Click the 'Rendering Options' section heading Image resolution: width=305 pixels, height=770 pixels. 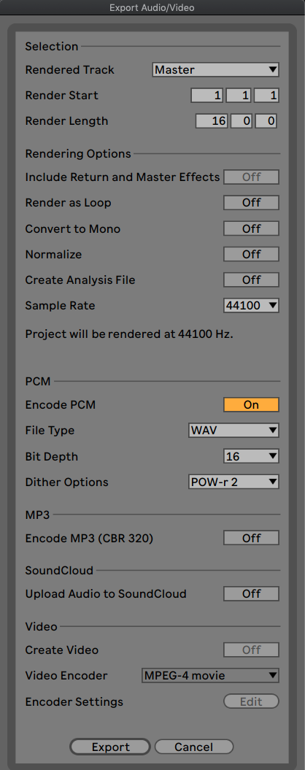pos(78,154)
